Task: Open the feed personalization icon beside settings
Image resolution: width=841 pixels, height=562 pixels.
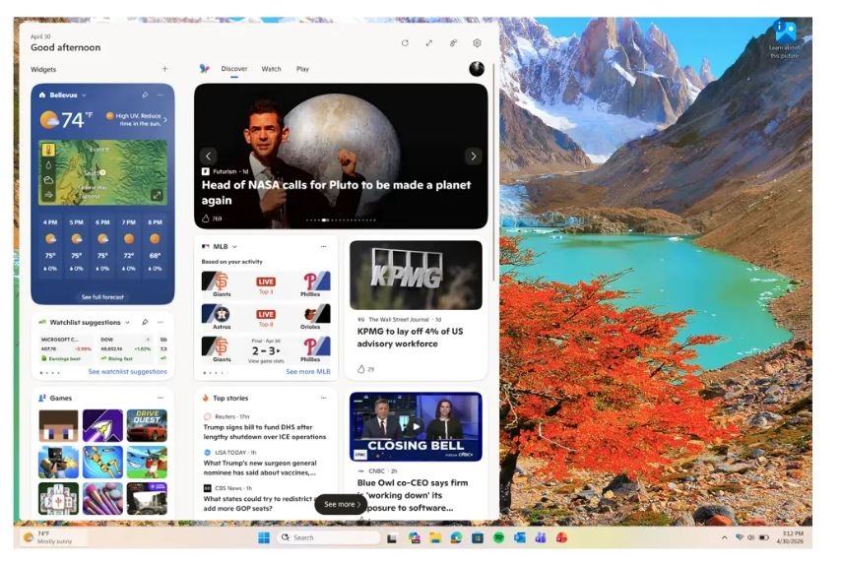Action: (x=453, y=43)
